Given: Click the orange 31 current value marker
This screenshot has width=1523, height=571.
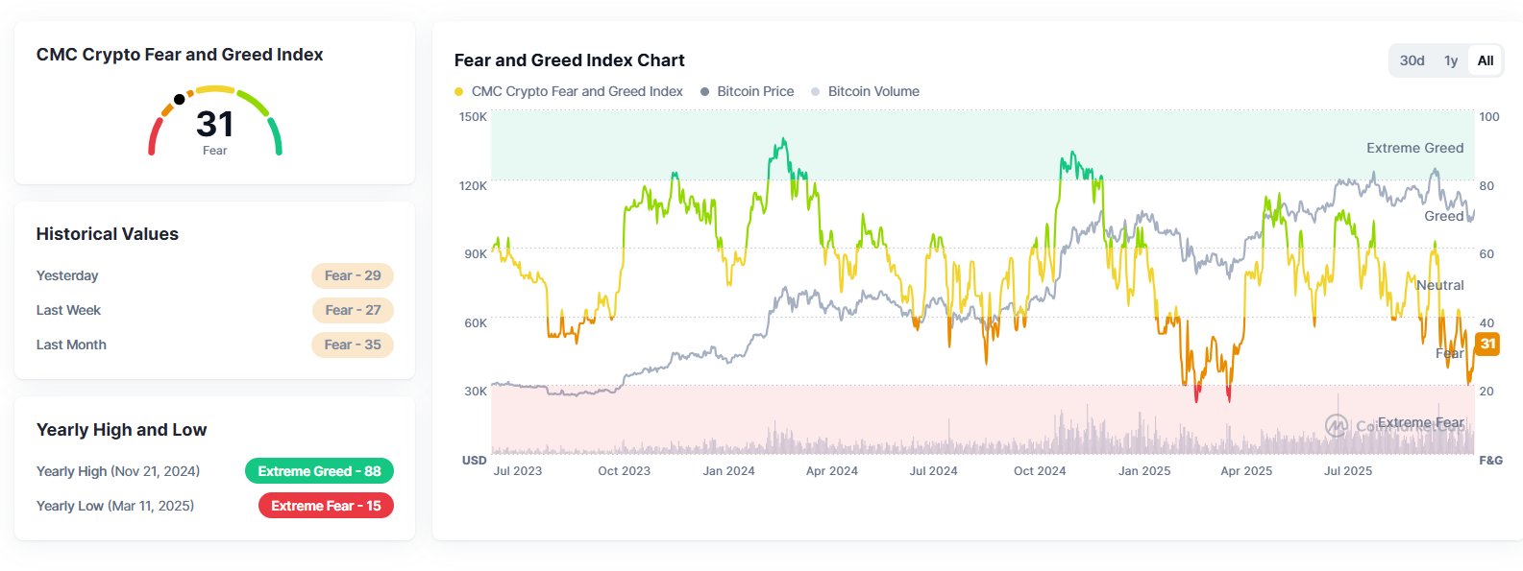Looking at the screenshot, I should click(x=1487, y=344).
